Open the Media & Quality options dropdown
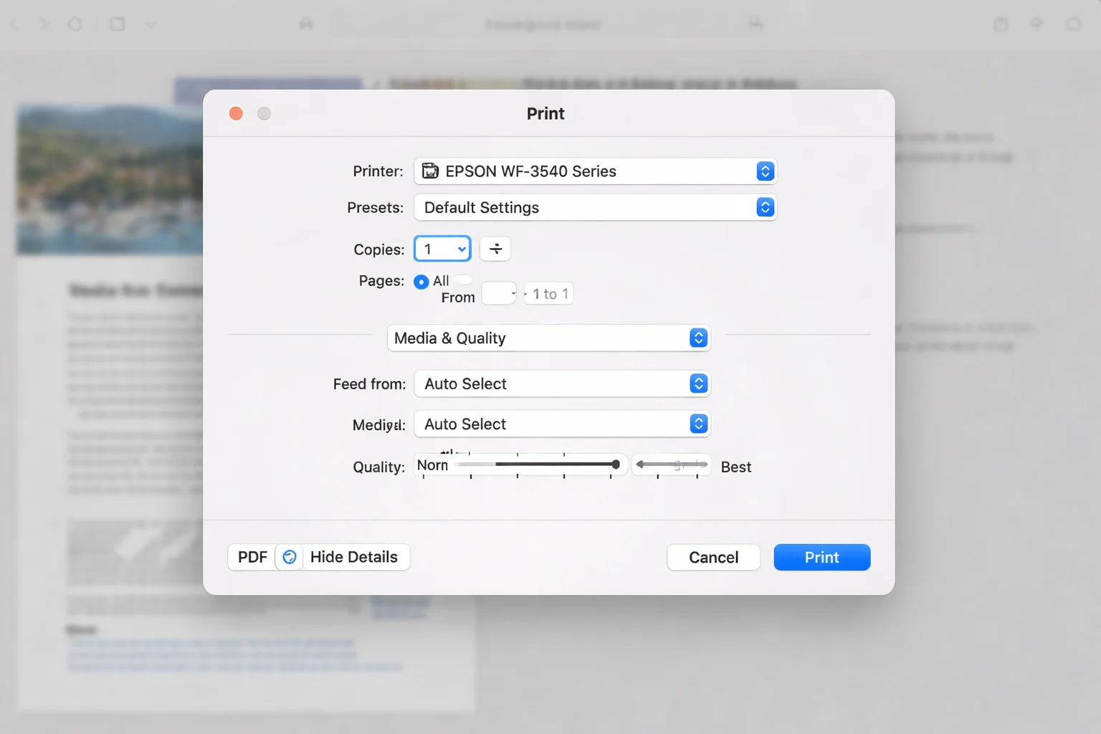Viewport: 1101px width, 734px height. pyautogui.click(x=548, y=338)
